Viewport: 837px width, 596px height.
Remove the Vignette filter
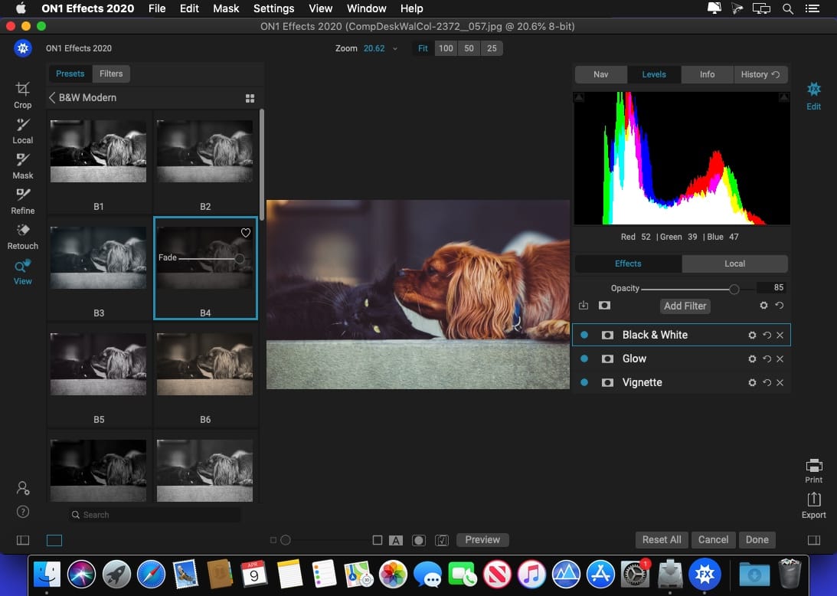tap(780, 382)
